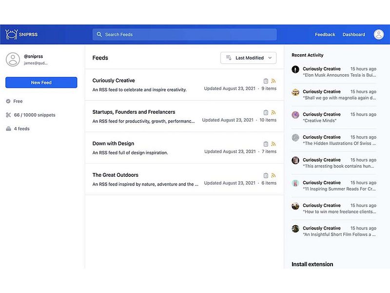
Task: Copy the Curiously Creative feed link via clipboard icon
Action: (266, 81)
